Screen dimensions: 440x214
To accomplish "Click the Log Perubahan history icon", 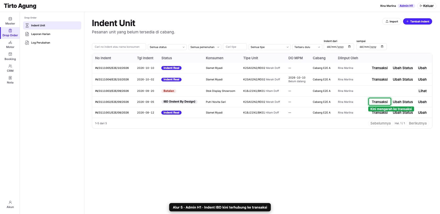I will tap(27, 43).
